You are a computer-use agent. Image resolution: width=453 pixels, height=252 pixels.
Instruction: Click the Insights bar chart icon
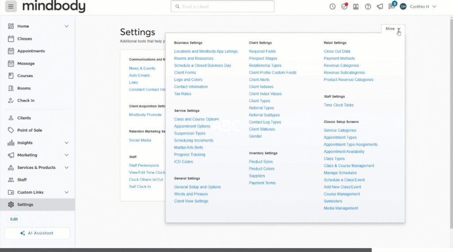[x=11, y=143]
